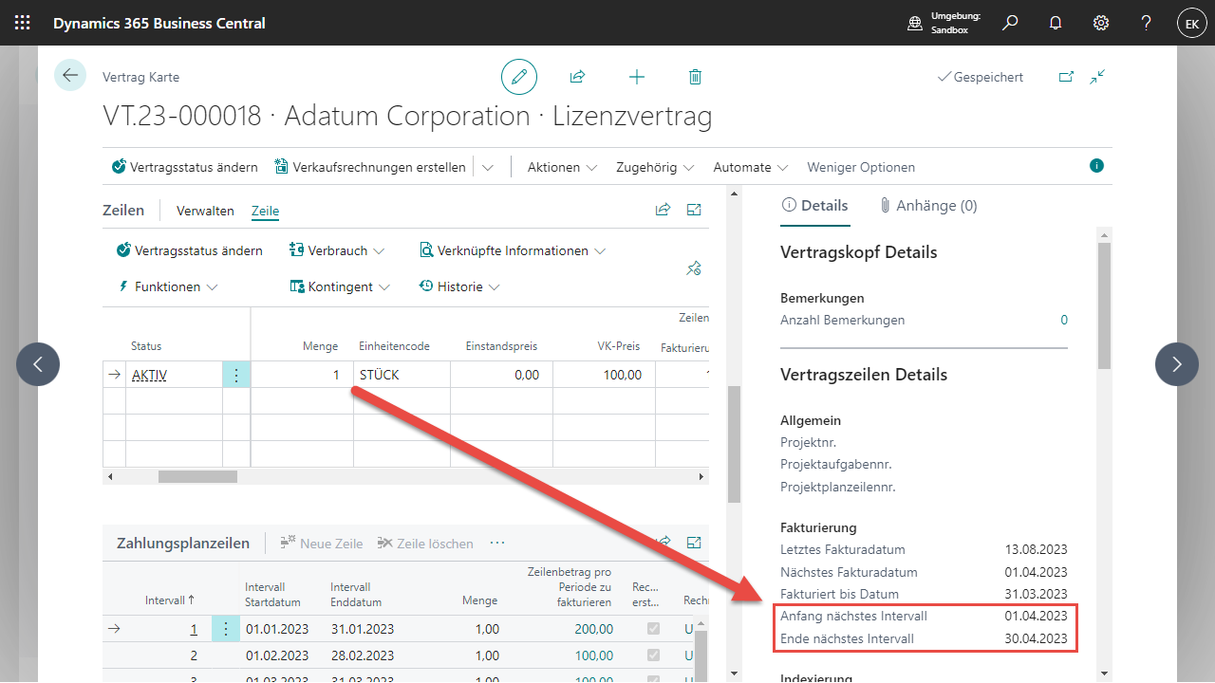This screenshot has height=683, width=1215.
Task: Open the Historie dropdown
Action: point(459,286)
